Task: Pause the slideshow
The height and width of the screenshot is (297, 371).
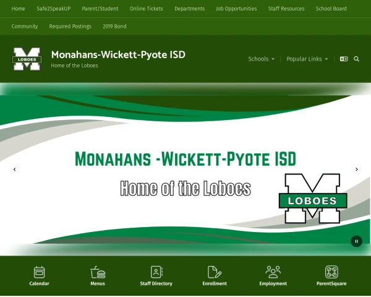Action: point(356,241)
